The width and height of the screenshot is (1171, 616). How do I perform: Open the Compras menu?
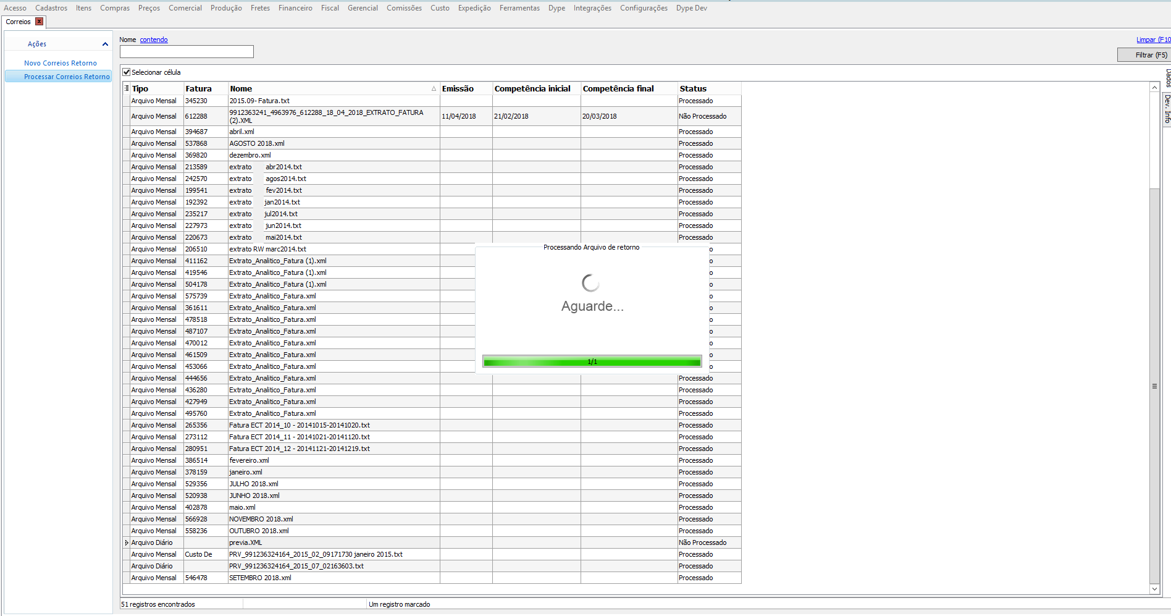115,8
